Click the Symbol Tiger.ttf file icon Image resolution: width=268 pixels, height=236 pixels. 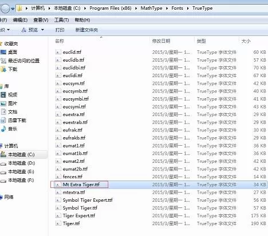pos(58,208)
